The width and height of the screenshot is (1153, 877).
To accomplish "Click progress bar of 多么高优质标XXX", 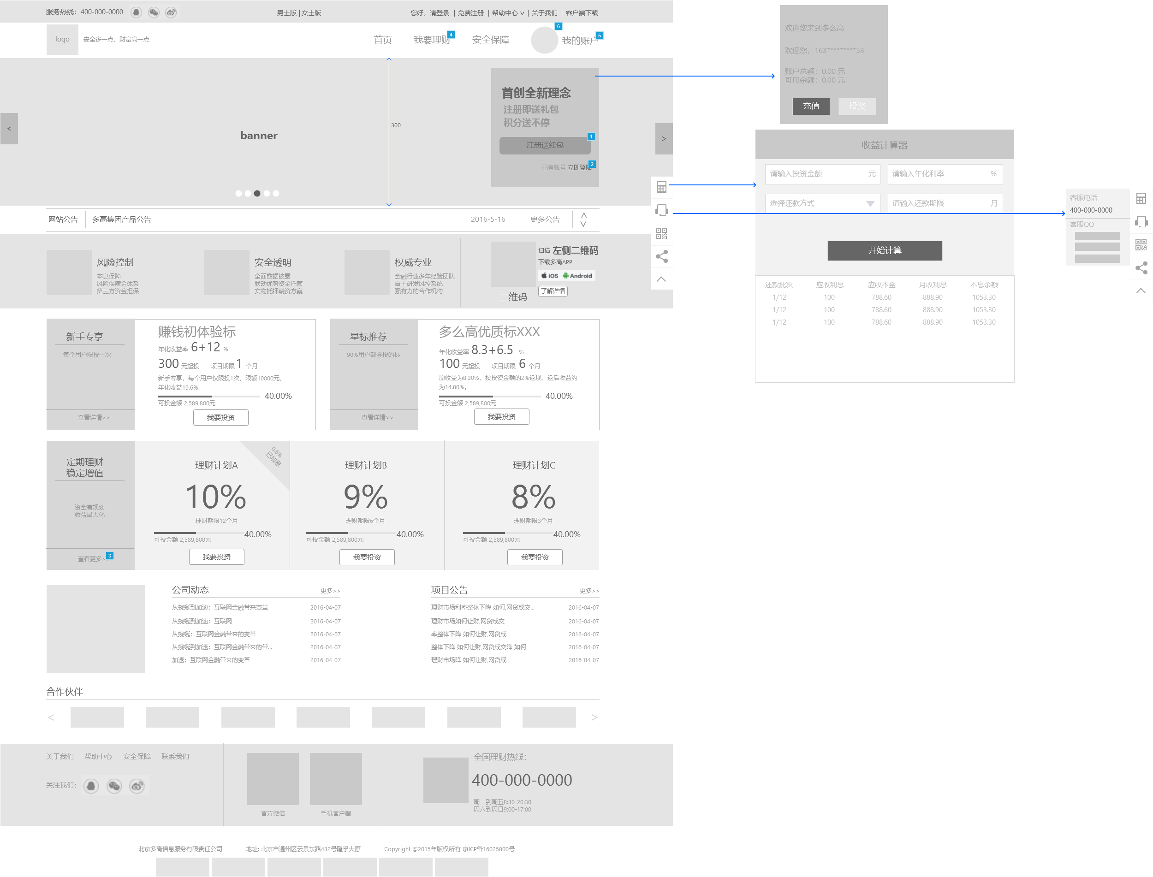I will [489, 396].
